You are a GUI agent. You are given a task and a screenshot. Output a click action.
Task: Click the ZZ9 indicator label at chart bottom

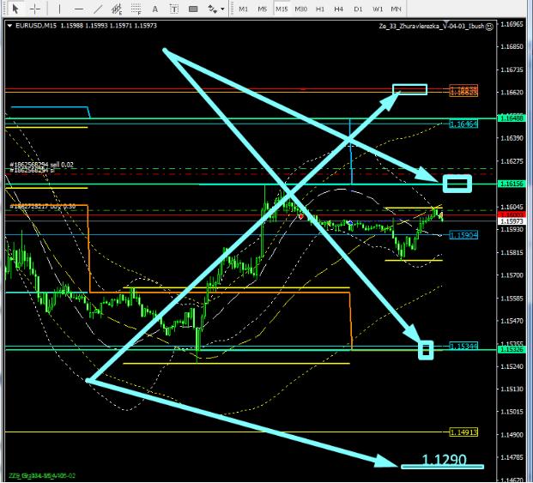pyautogui.click(x=43, y=475)
